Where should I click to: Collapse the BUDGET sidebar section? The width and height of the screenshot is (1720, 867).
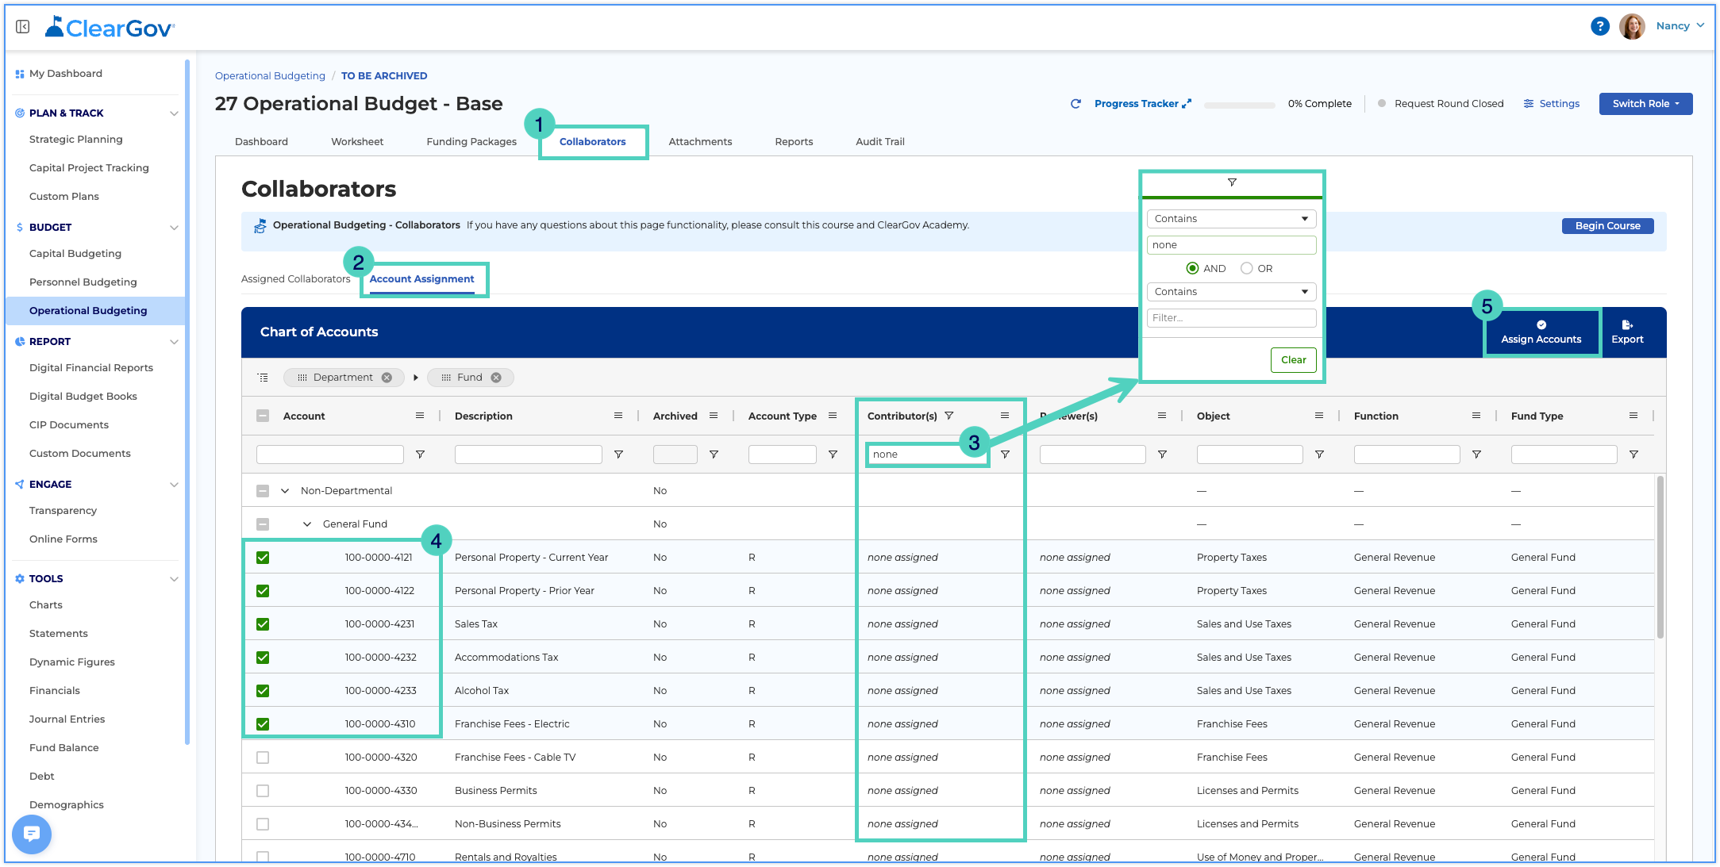click(174, 228)
